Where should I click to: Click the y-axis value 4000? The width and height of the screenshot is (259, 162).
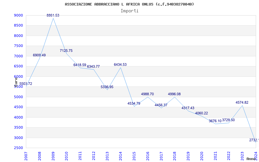pyautogui.click(x=18, y=117)
